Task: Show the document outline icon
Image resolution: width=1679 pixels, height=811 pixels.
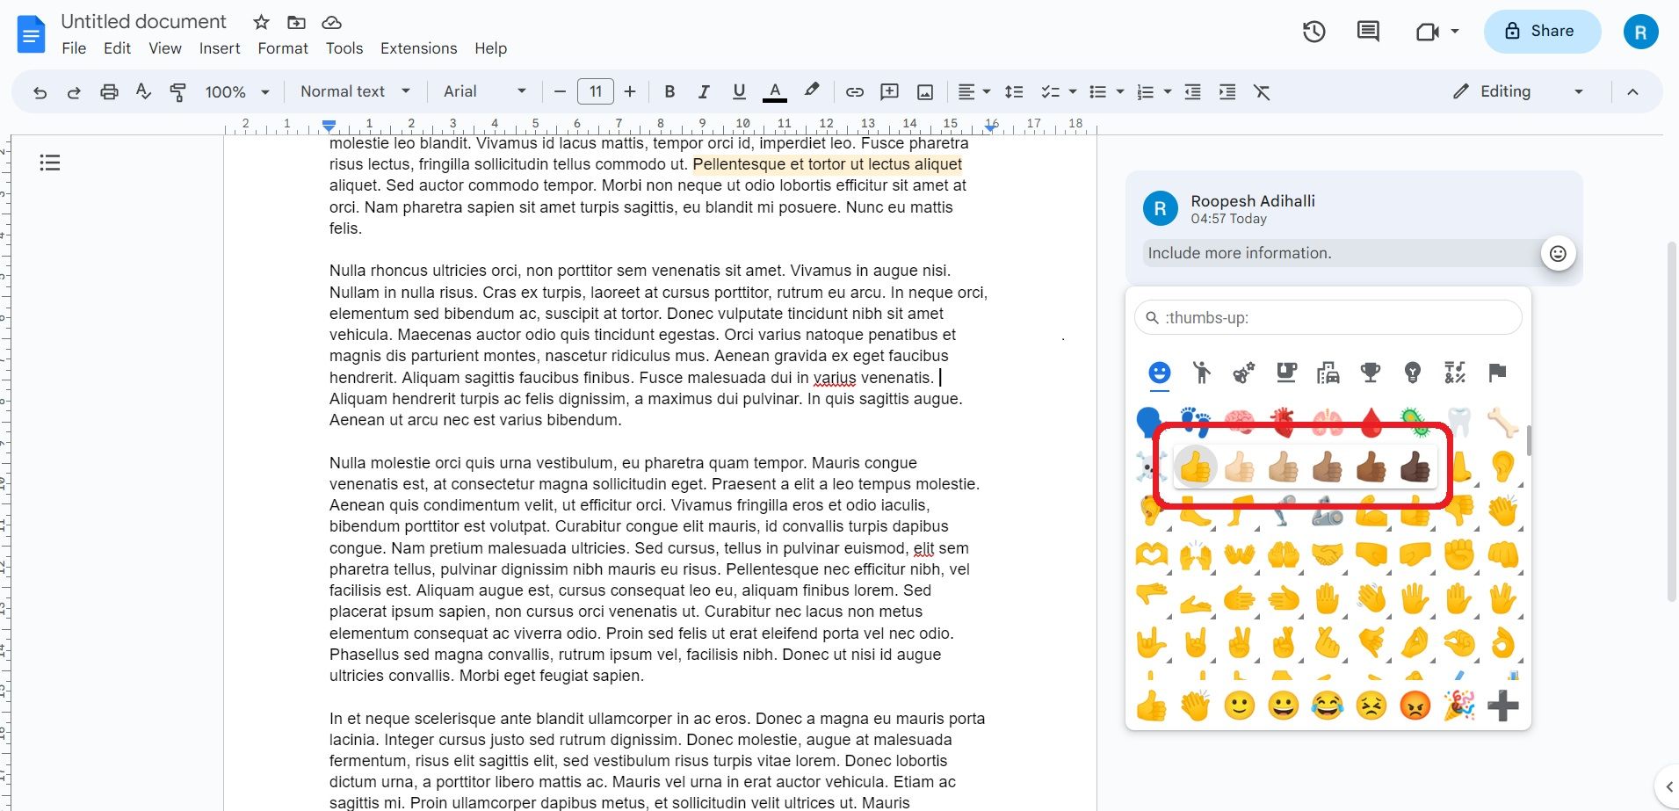Action: (x=50, y=163)
